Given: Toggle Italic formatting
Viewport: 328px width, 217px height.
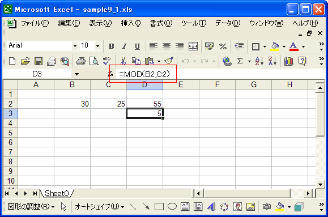Looking at the screenshot, I should click(125, 46).
